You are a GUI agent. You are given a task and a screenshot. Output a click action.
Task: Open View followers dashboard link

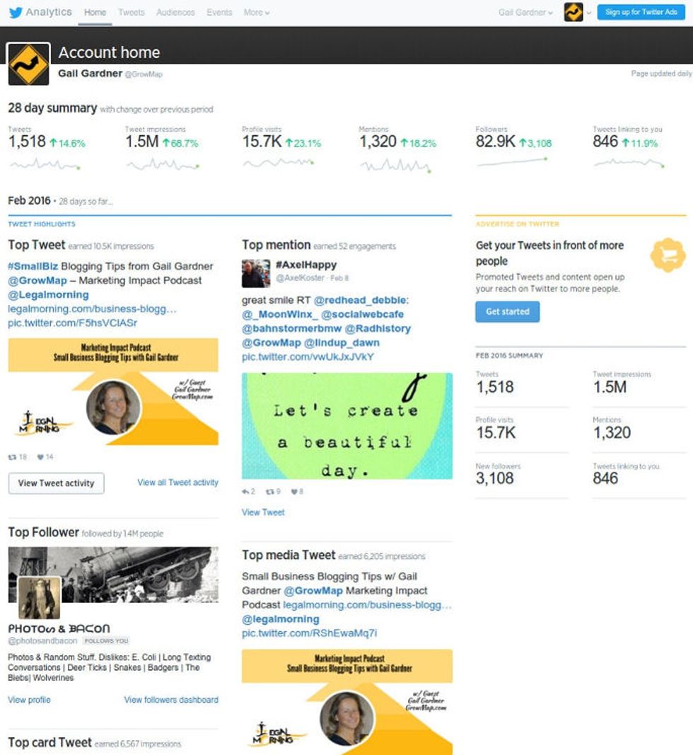171,700
